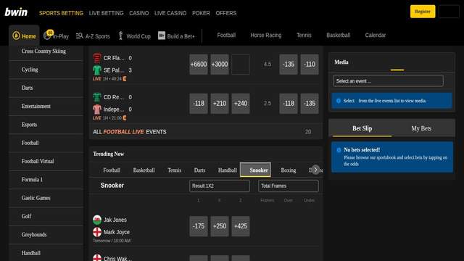Switch to My Bets tab

tap(421, 128)
